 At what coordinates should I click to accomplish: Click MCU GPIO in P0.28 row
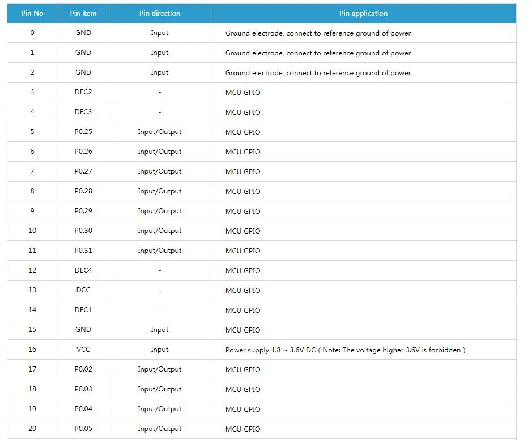[243, 191]
